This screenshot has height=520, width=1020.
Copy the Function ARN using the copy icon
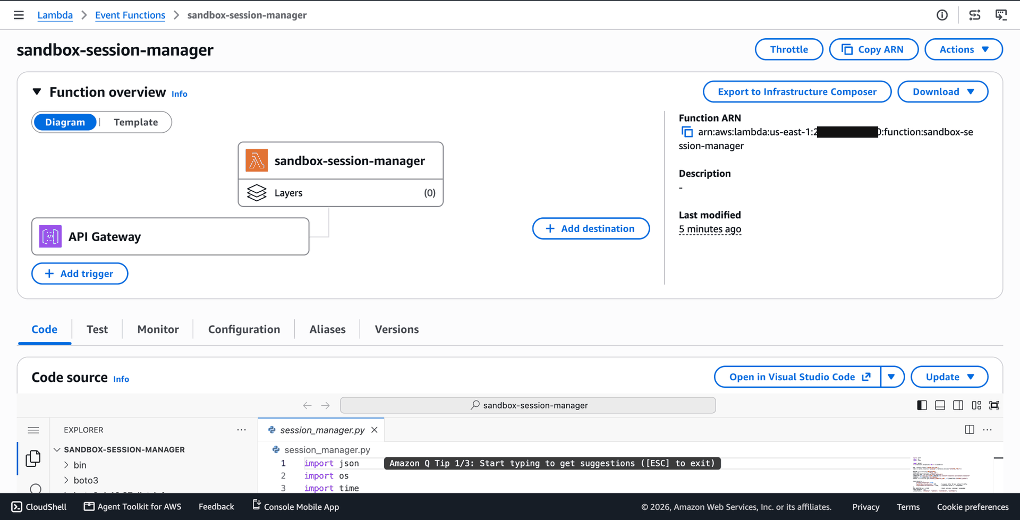click(x=687, y=132)
